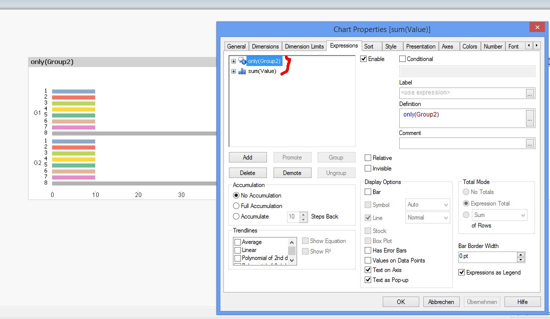Select the sum(Value) expression row

click(262, 71)
